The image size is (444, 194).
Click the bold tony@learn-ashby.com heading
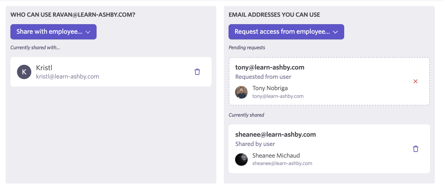(x=270, y=67)
